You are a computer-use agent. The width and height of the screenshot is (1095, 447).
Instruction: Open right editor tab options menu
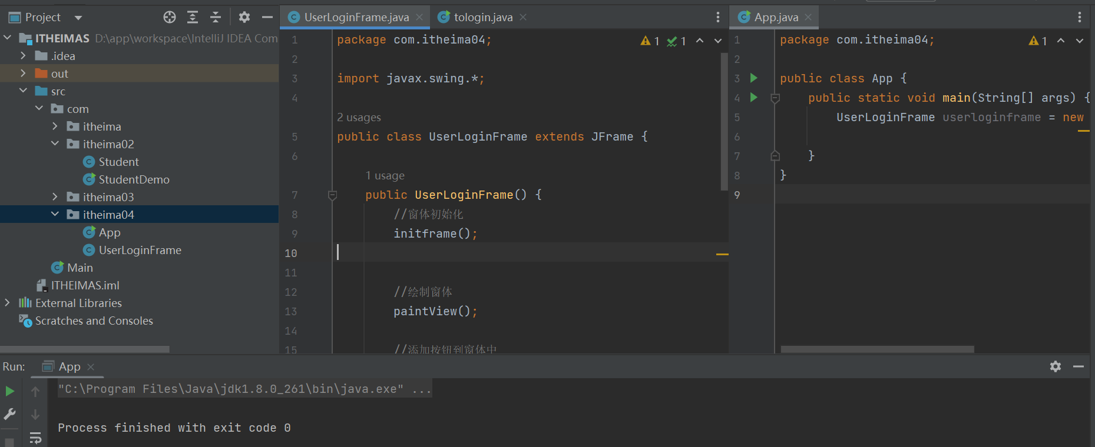point(1080,18)
